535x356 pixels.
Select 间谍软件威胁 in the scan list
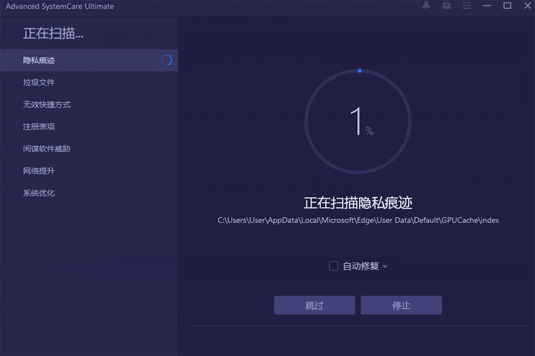(89, 149)
